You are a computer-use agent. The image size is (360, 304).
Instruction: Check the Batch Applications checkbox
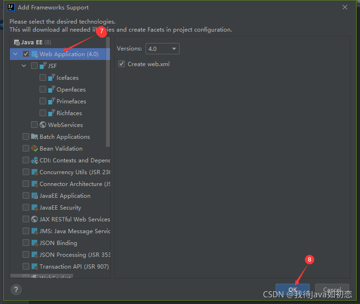point(26,136)
